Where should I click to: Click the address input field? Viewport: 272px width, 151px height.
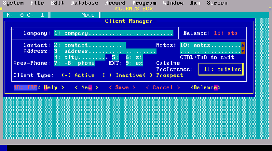(x=105, y=51)
